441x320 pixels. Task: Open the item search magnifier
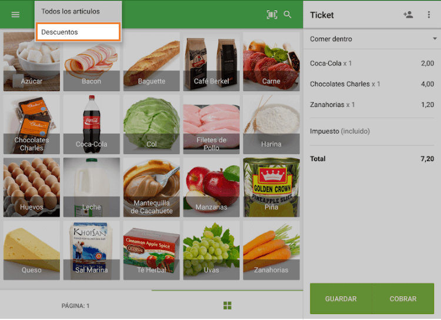[288, 15]
